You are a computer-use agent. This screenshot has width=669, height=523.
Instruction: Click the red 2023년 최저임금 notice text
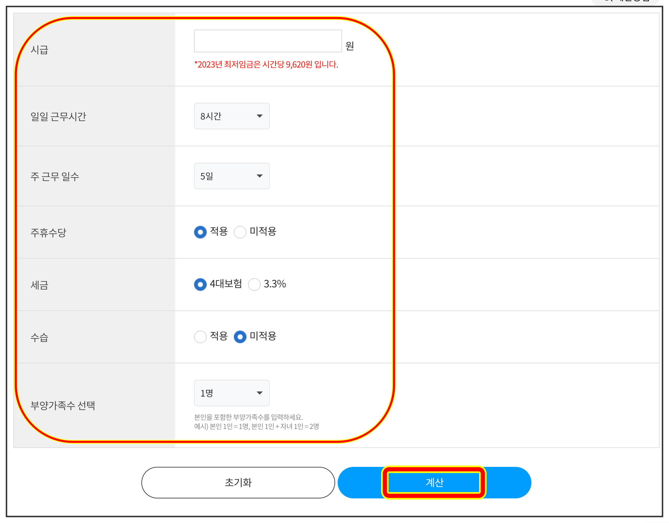click(266, 65)
